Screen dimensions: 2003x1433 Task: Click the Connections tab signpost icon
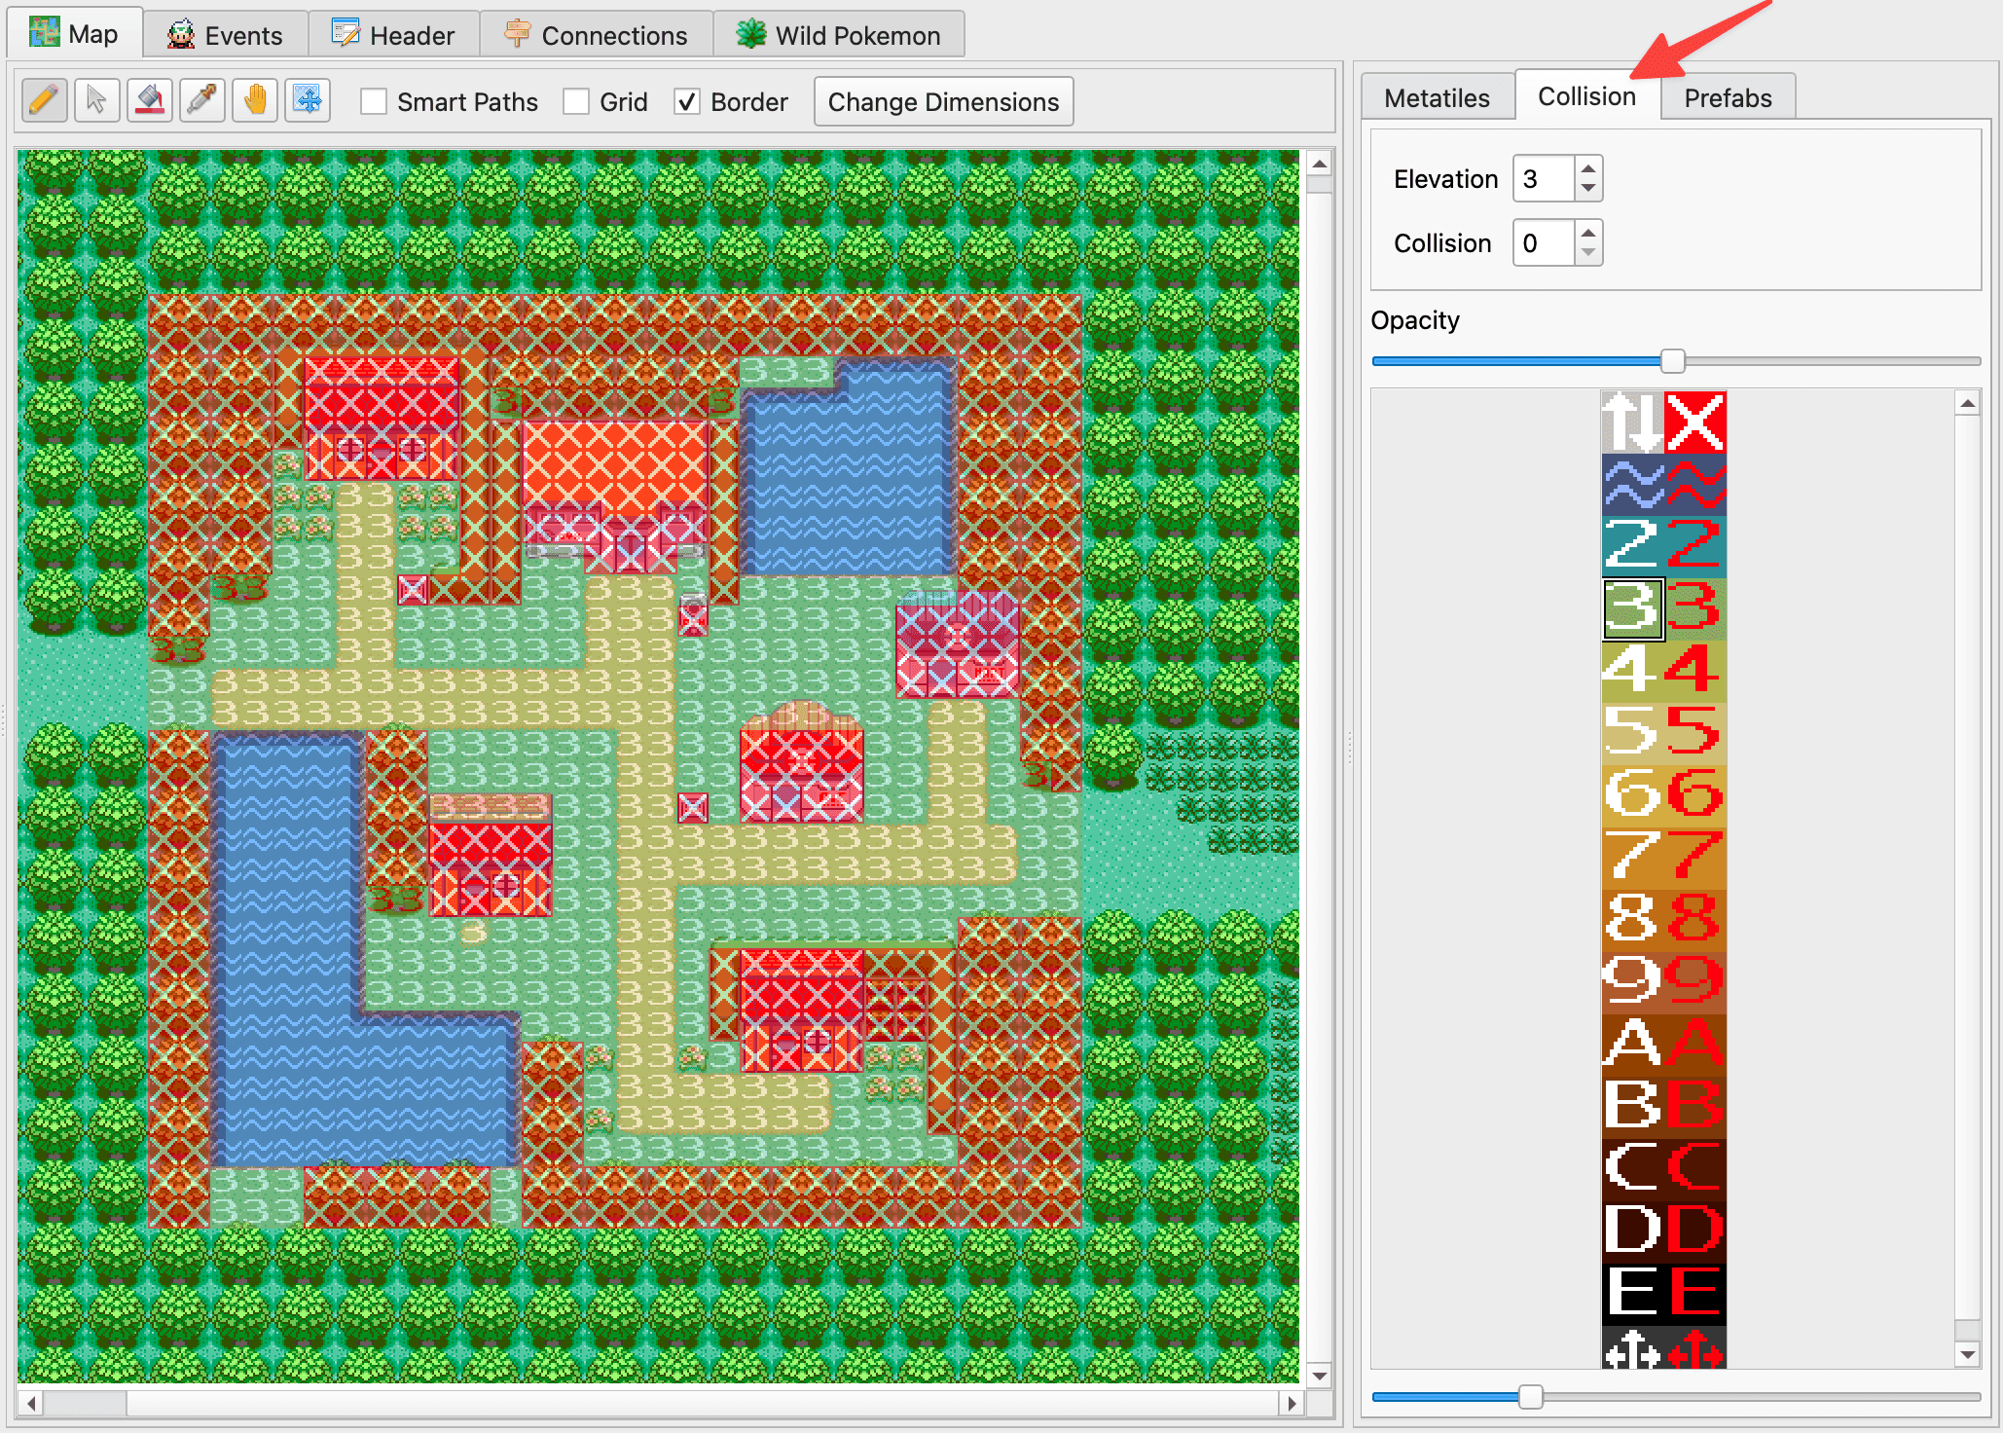[517, 33]
